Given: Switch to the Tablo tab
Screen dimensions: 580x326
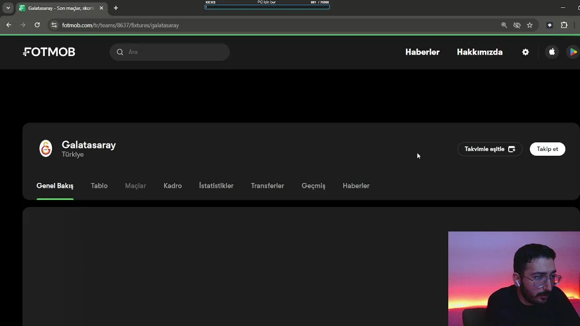Looking at the screenshot, I should click(x=99, y=186).
